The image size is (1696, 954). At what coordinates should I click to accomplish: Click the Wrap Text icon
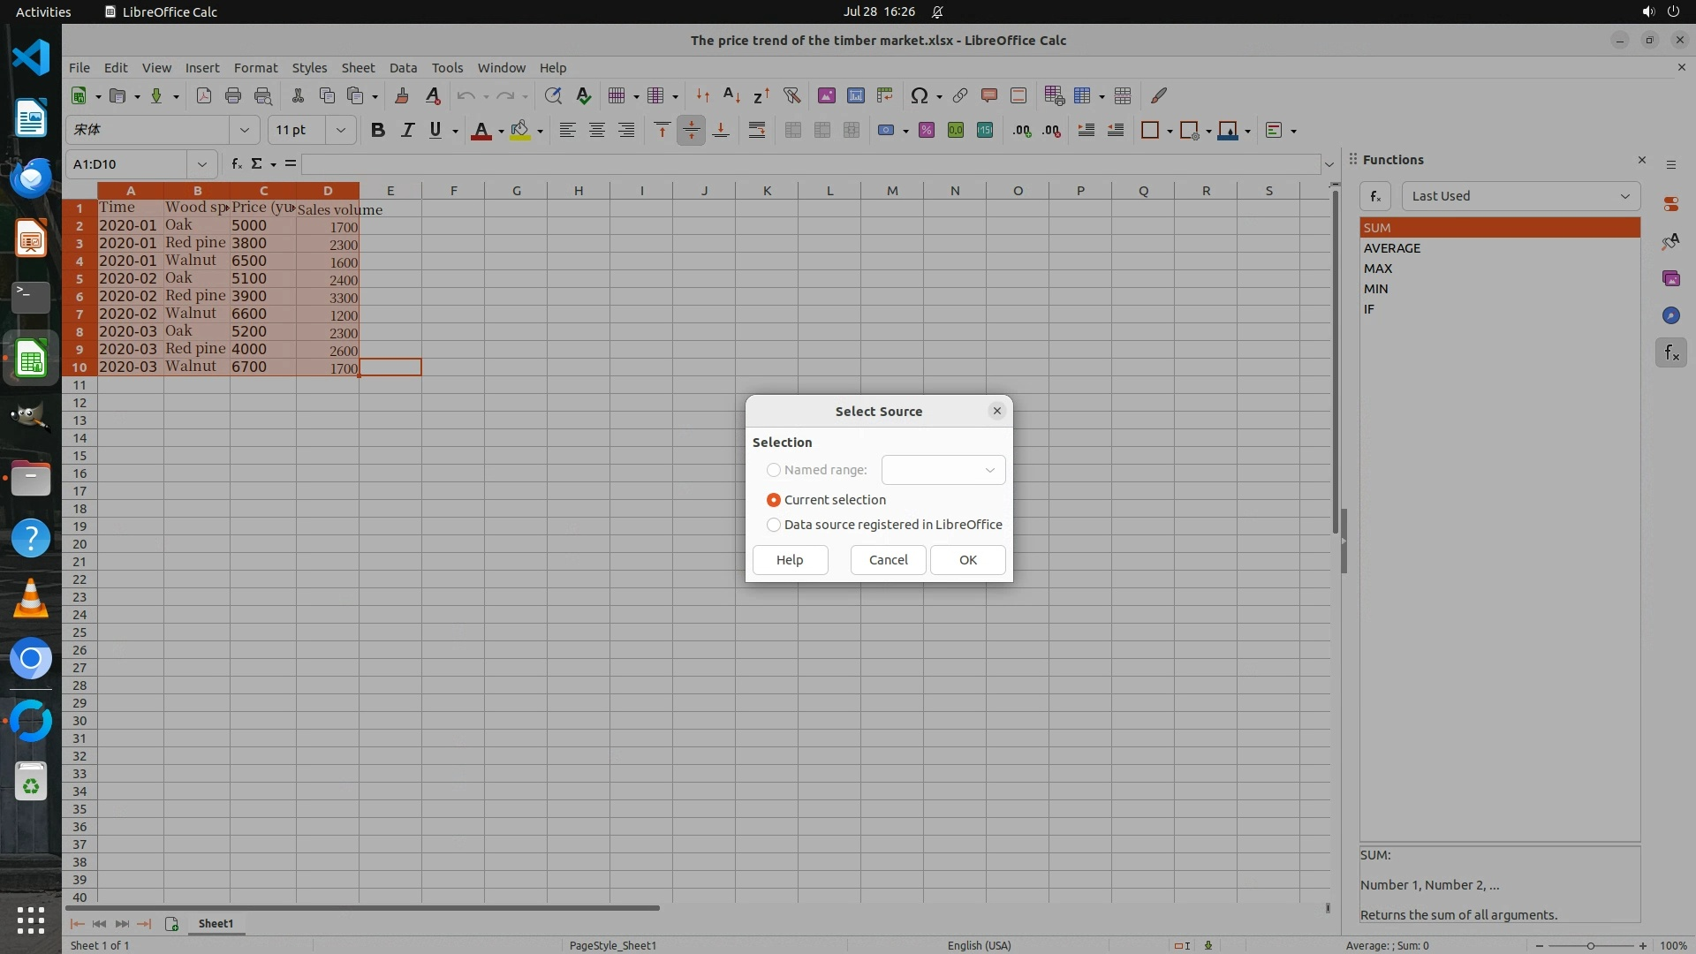pos(756,130)
